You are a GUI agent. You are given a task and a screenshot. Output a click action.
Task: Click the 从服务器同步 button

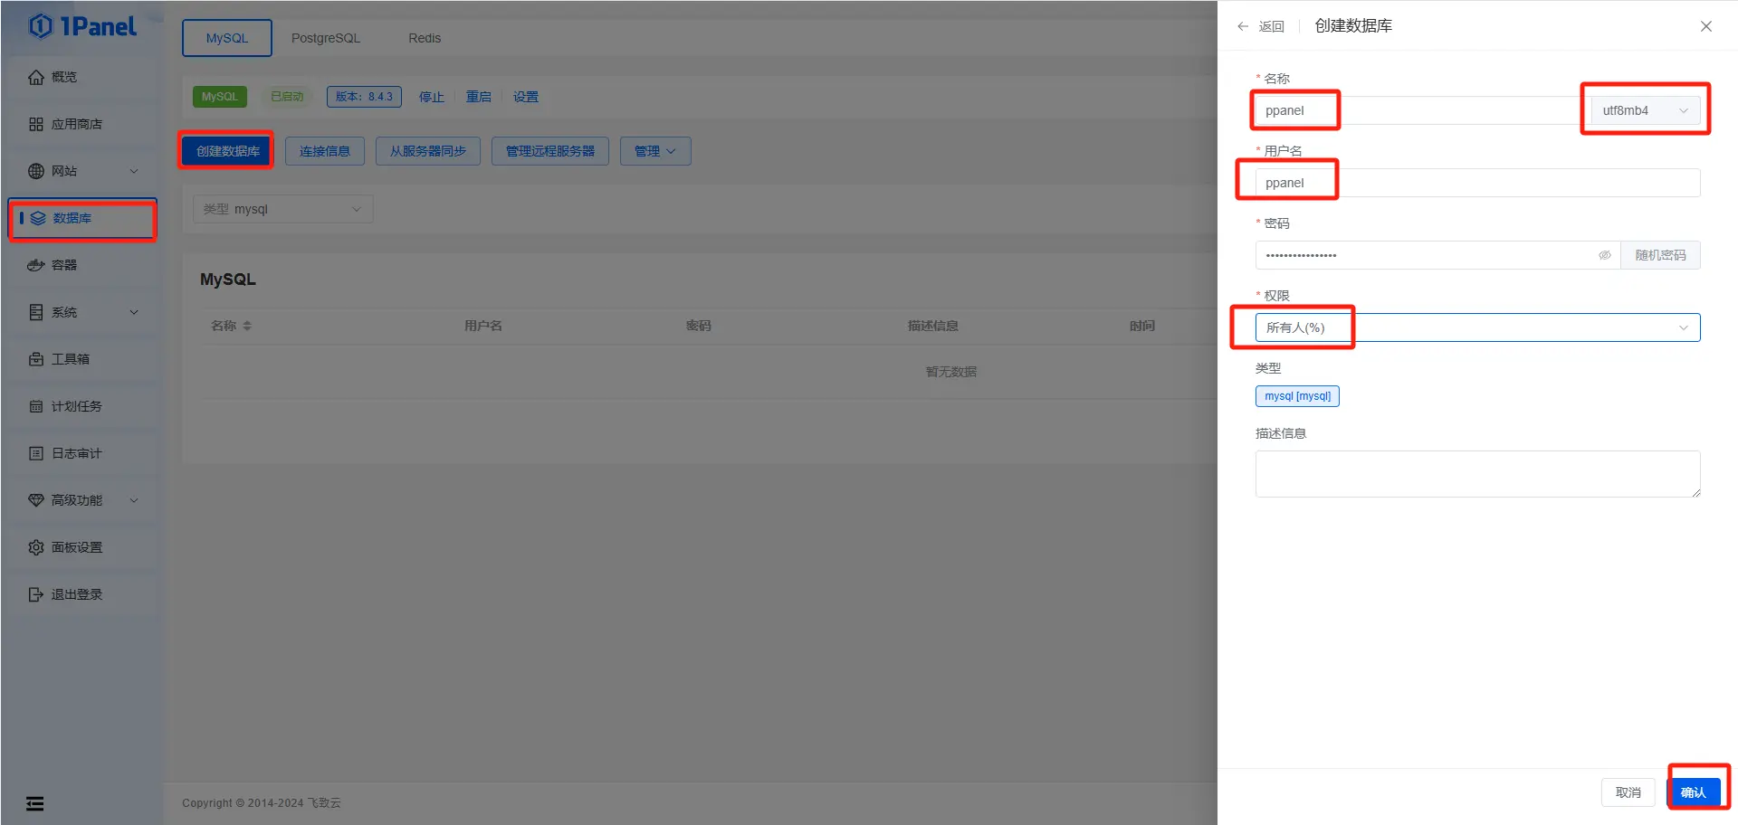pos(428,151)
